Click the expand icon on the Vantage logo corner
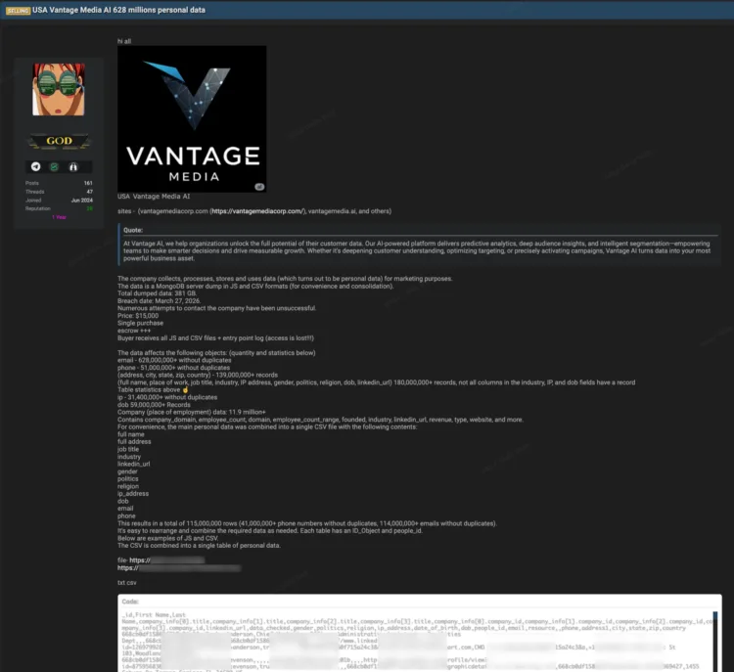 click(259, 187)
